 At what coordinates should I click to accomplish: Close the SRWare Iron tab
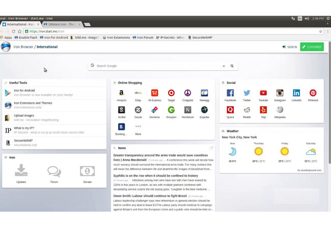79,24
